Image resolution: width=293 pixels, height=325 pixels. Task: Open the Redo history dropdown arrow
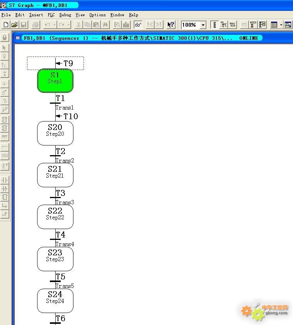click(68, 25)
